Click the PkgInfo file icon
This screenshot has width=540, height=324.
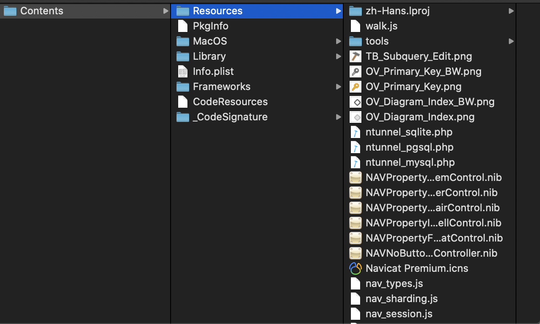pos(183,26)
